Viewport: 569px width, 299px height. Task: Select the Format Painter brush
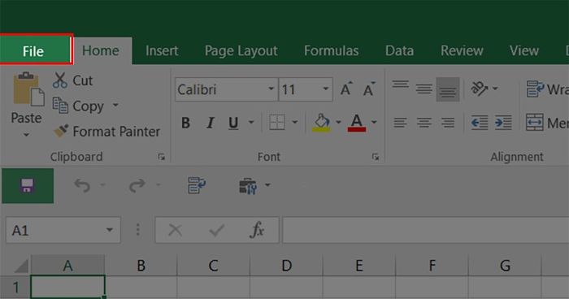(61, 131)
